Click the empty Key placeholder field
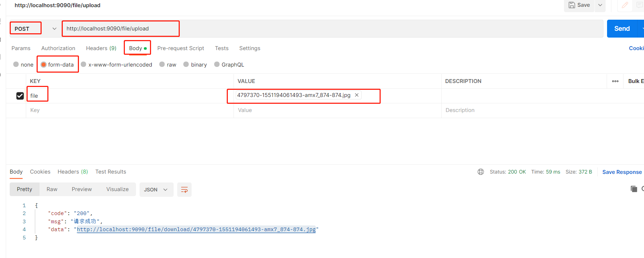 coord(130,110)
